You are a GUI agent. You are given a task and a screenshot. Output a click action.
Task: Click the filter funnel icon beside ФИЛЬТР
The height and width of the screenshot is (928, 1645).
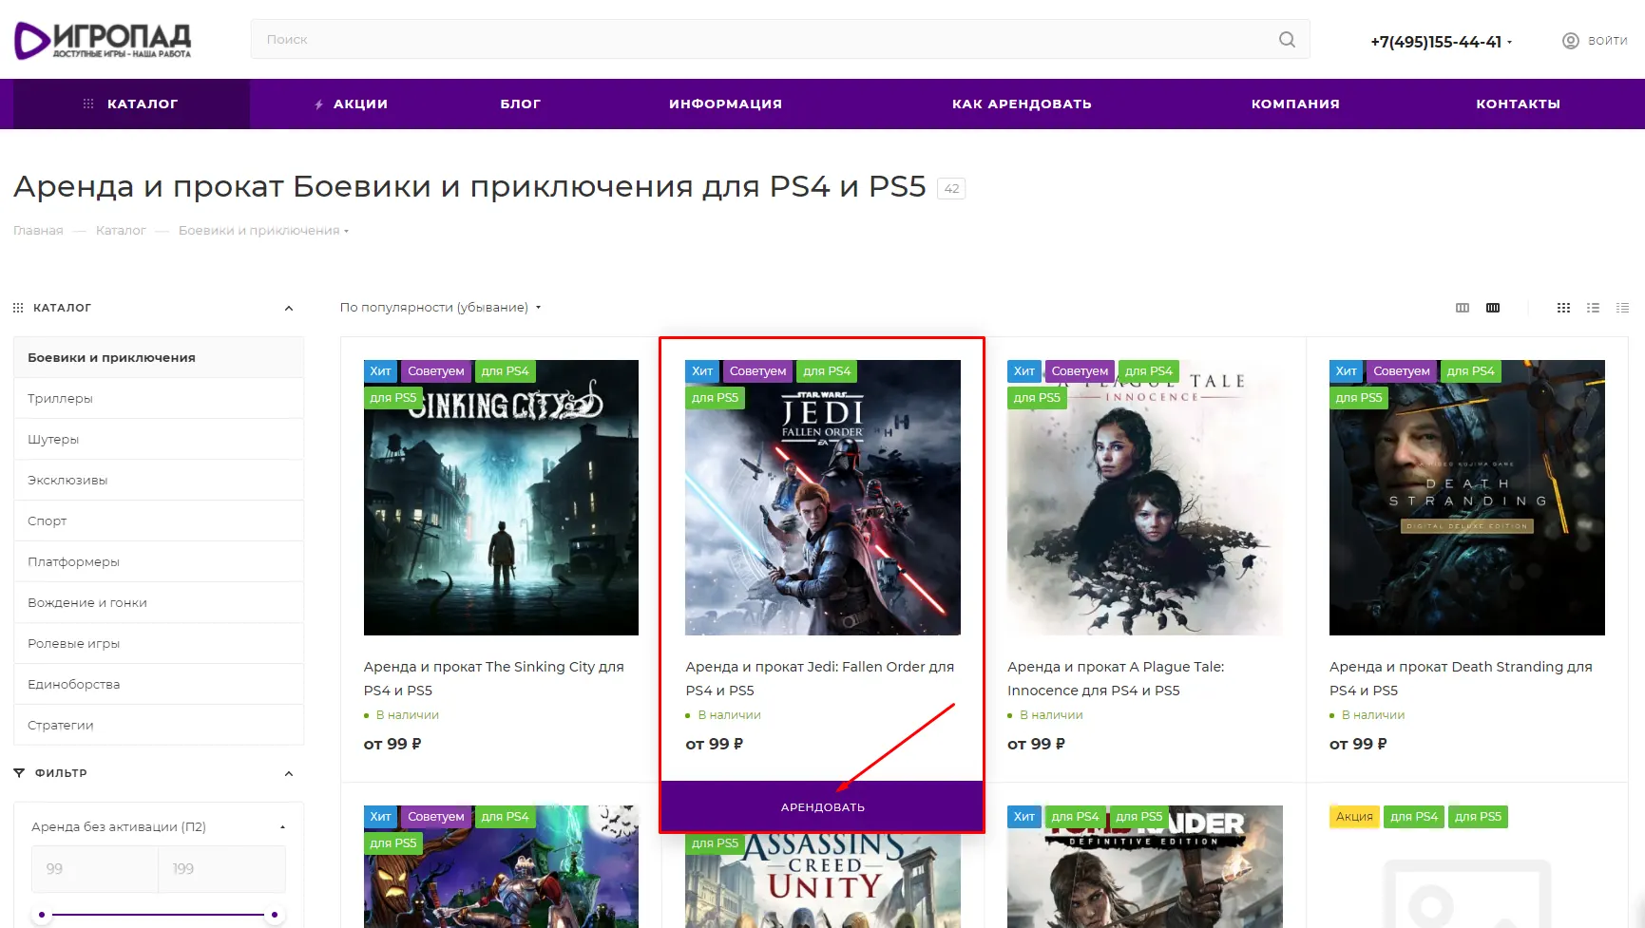coord(18,772)
